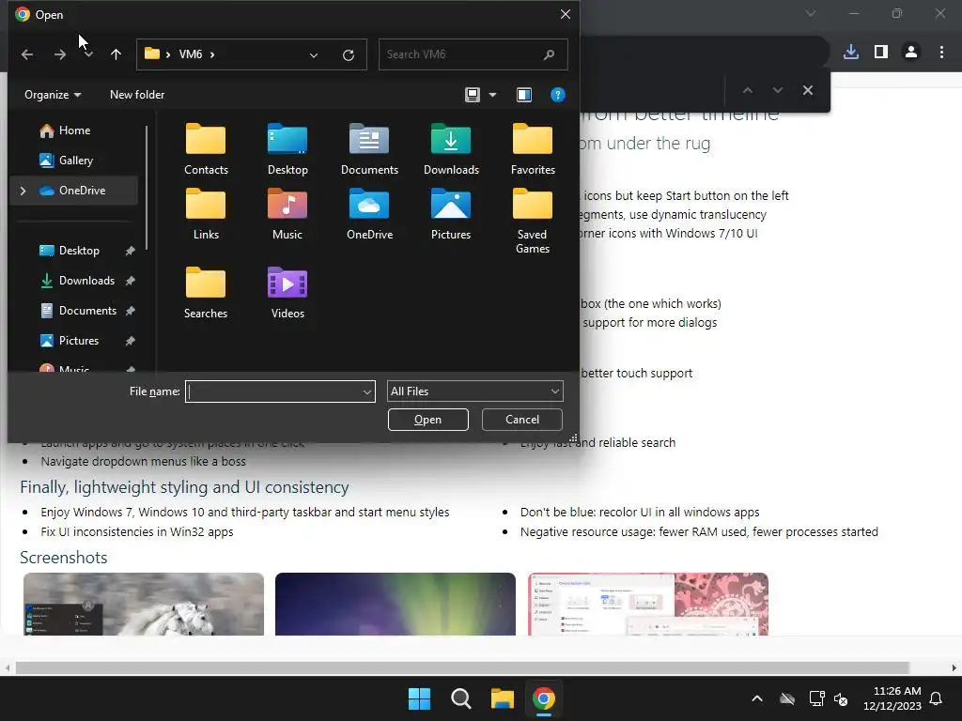This screenshot has width=962, height=721.
Task: Expand the OneDrive tree node
Action: point(23,191)
